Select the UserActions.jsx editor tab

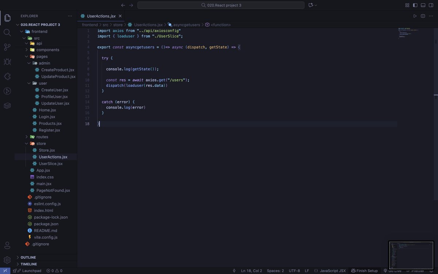click(101, 16)
